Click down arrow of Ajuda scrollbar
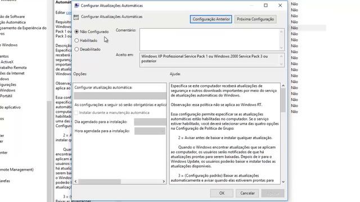 coord(283,182)
